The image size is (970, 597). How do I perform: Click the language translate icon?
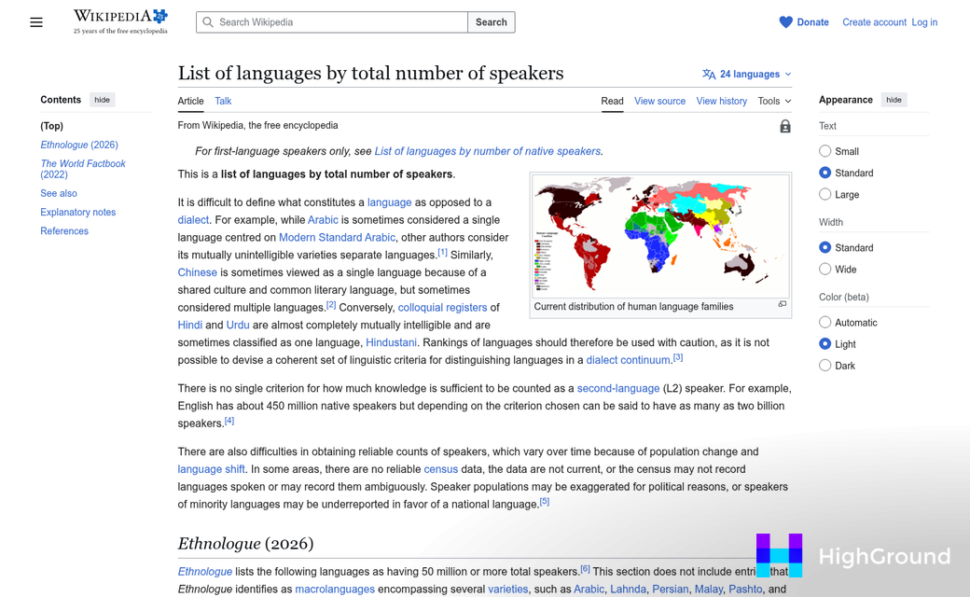pyautogui.click(x=709, y=75)
